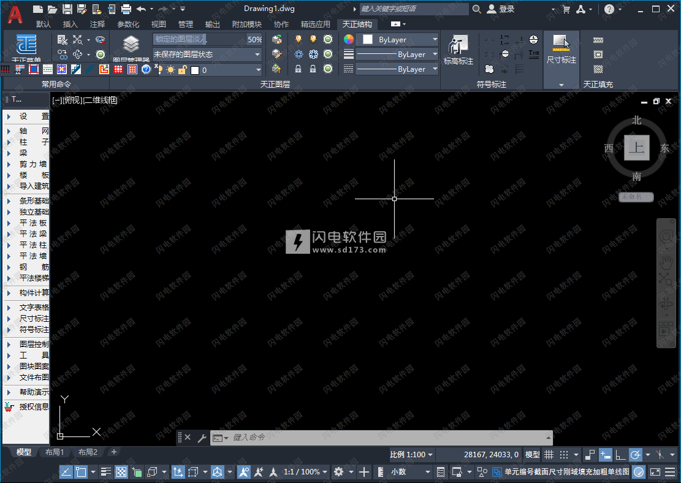Toggle clean screen full-screen icon in status bar
The width and height of the screenshot is (681, 483).
(x=655, y=472)
